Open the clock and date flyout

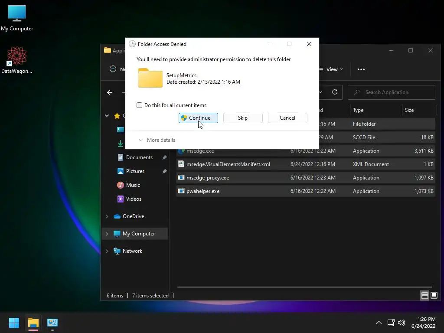pyautogui.click(x=423, y=323)
